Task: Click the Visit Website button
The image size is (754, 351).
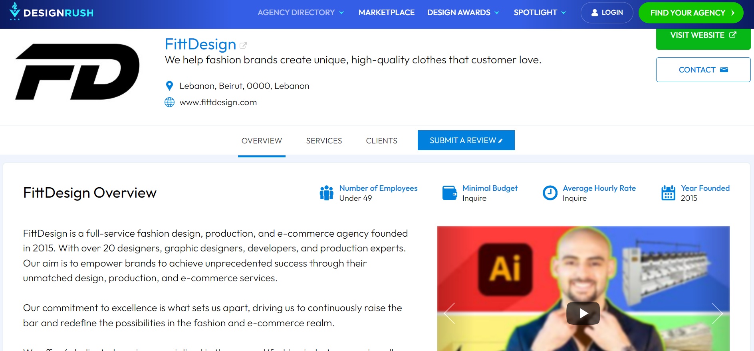Action: (703, 38)
